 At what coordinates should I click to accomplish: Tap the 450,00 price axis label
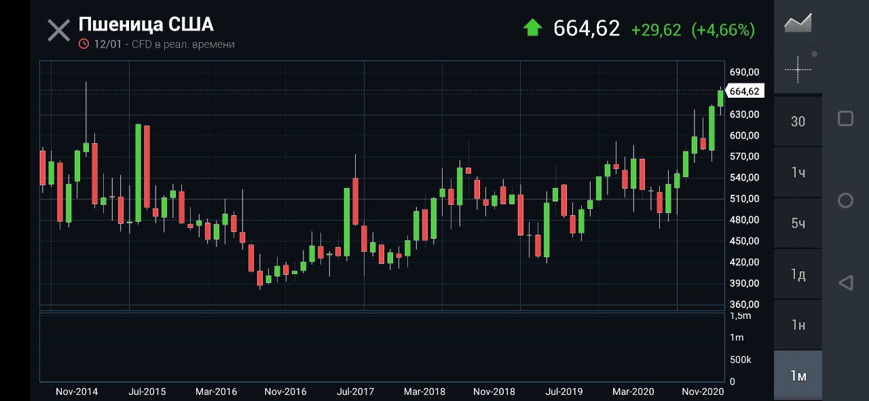coord(745,241)
